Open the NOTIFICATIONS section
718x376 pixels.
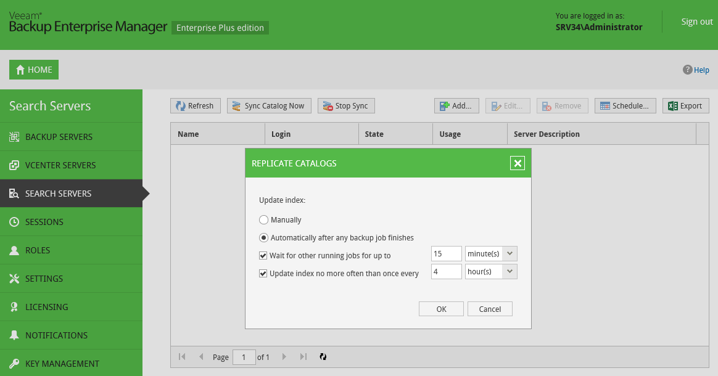[71, 335]
